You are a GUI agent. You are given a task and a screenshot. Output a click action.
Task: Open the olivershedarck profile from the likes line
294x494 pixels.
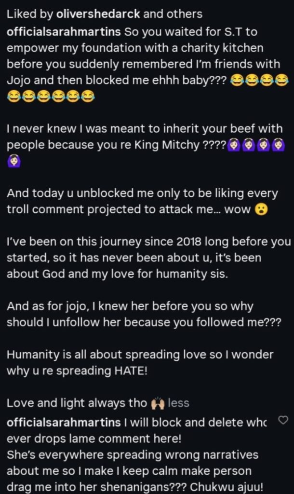click(x=99, y=14)
